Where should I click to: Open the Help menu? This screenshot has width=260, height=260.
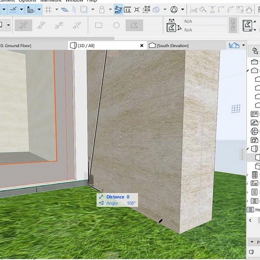[x=92, y=1]
